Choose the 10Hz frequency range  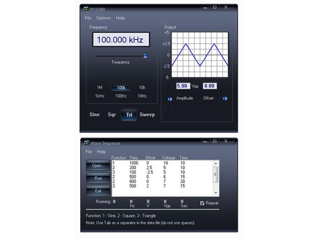(x=142, y=96)
